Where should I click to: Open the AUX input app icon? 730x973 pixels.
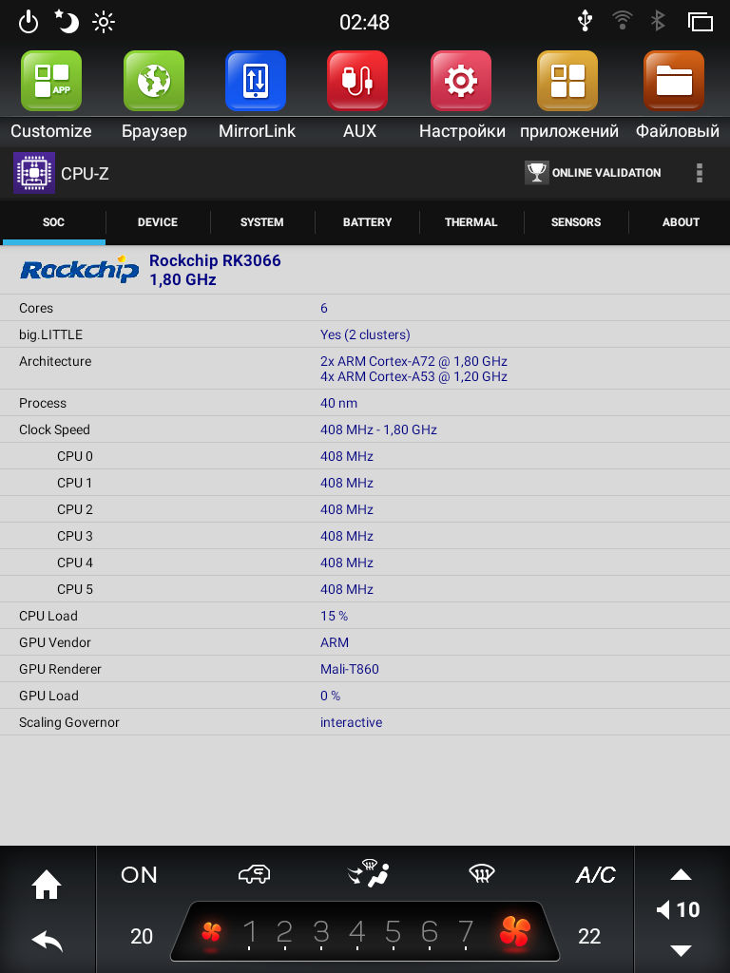tap(357, 81)
